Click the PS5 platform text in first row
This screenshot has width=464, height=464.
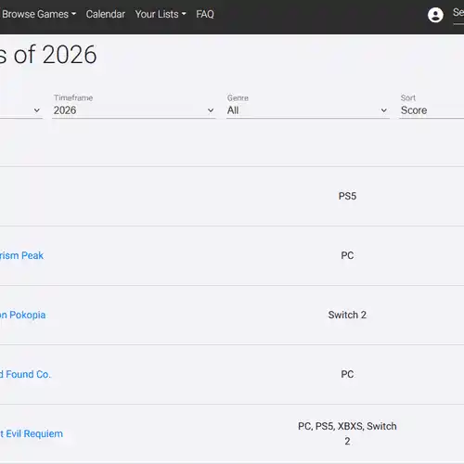point(347,196)
